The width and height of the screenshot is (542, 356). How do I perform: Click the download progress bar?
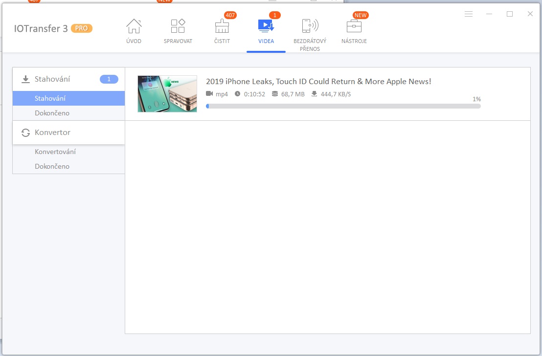pos(343,106)
